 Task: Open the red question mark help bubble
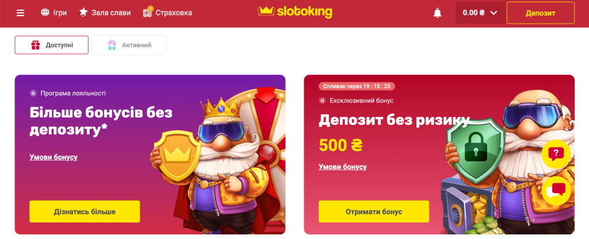556,154
